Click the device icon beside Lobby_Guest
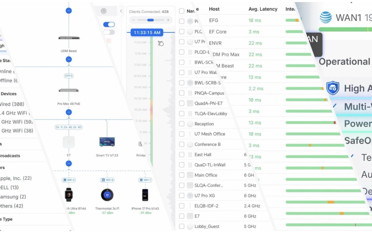The image size is (372, 232). click(190, 226)
